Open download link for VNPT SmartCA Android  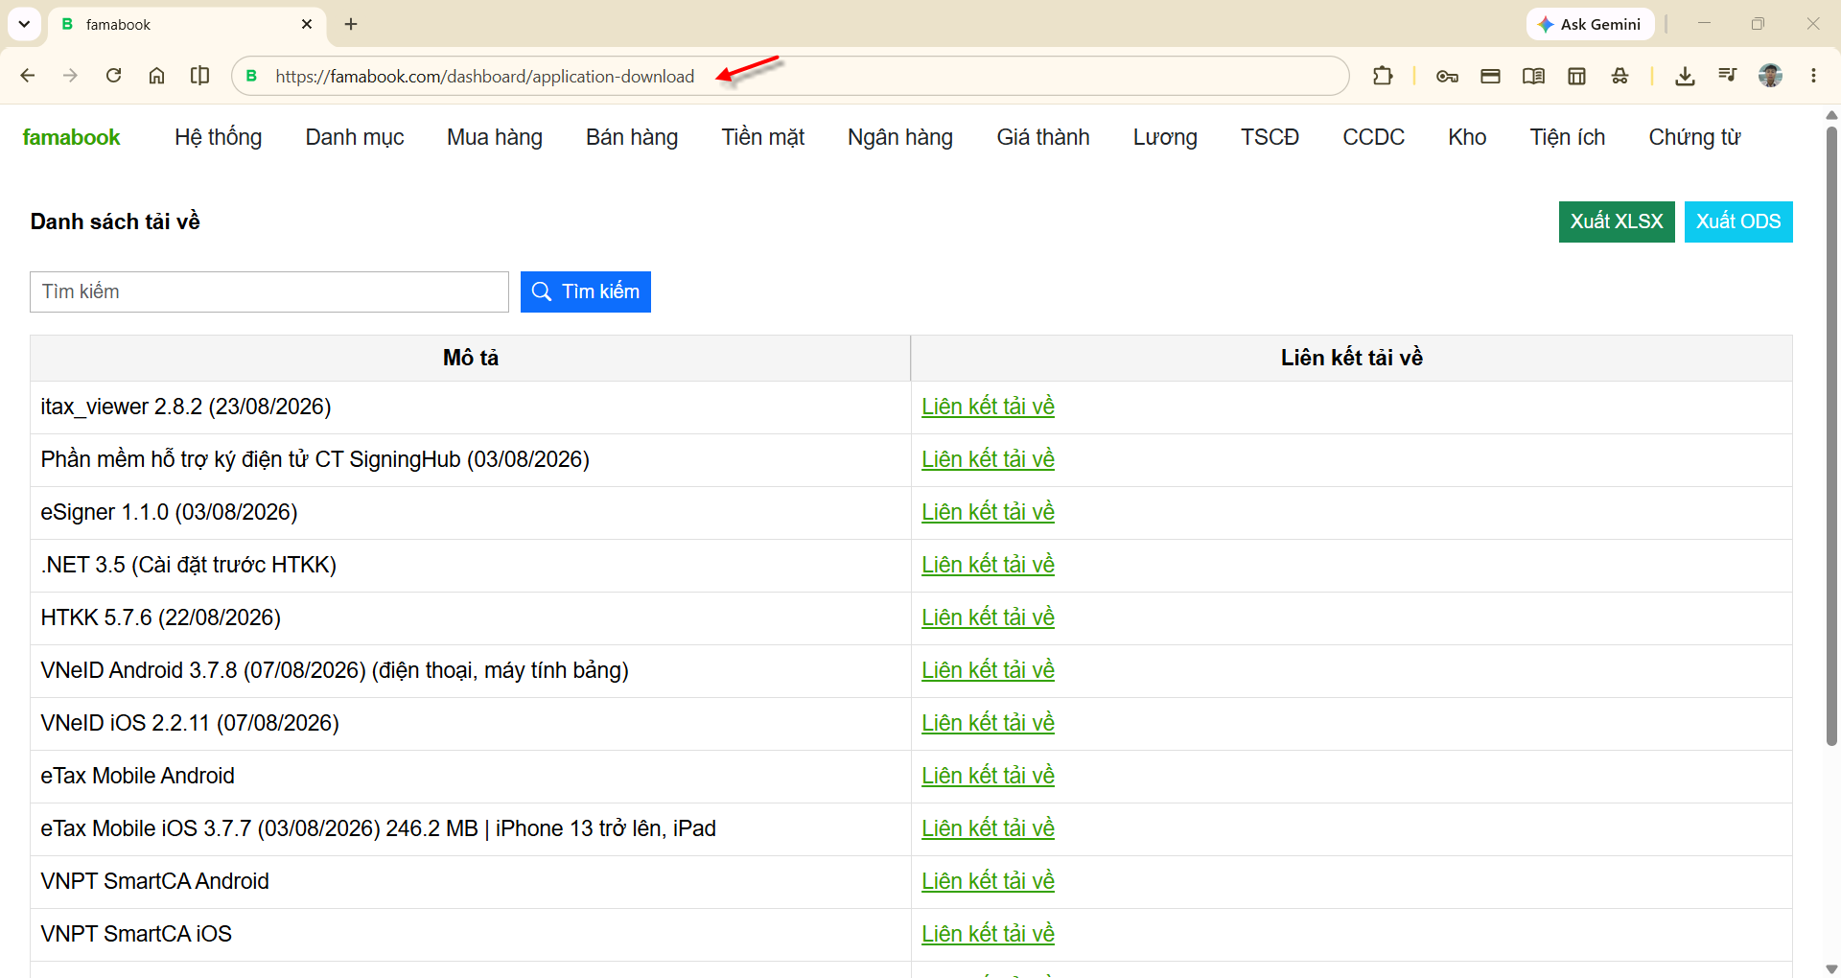[x=988, y=881]
